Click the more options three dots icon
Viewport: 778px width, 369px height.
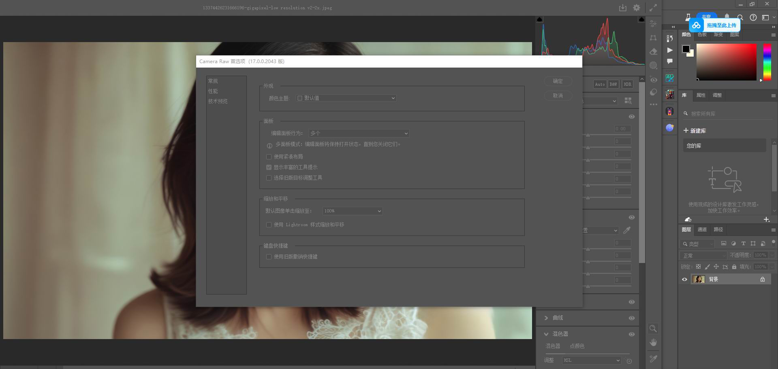653,104
